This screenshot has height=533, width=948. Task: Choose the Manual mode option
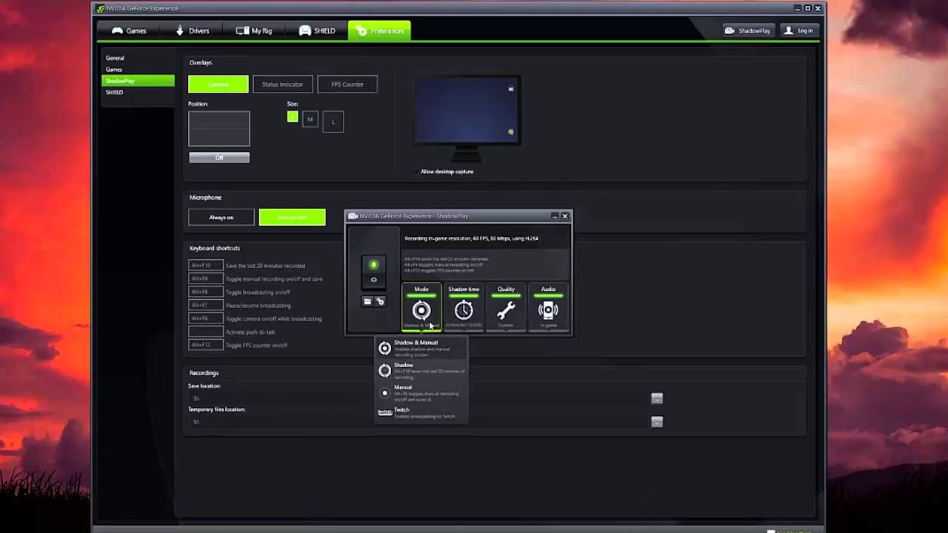pyautogui.click(x=421, y=393)
